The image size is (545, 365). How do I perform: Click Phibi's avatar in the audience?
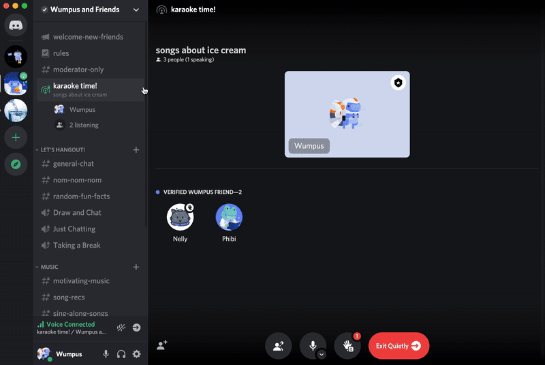229,217
